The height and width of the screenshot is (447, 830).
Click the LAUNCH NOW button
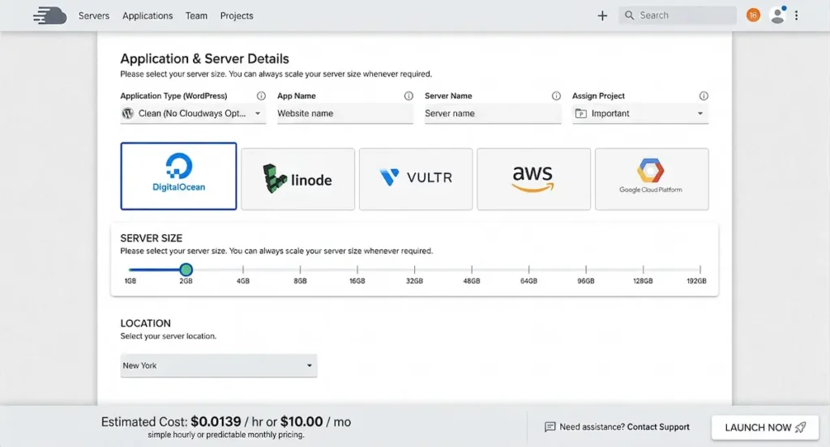point(765,428)
